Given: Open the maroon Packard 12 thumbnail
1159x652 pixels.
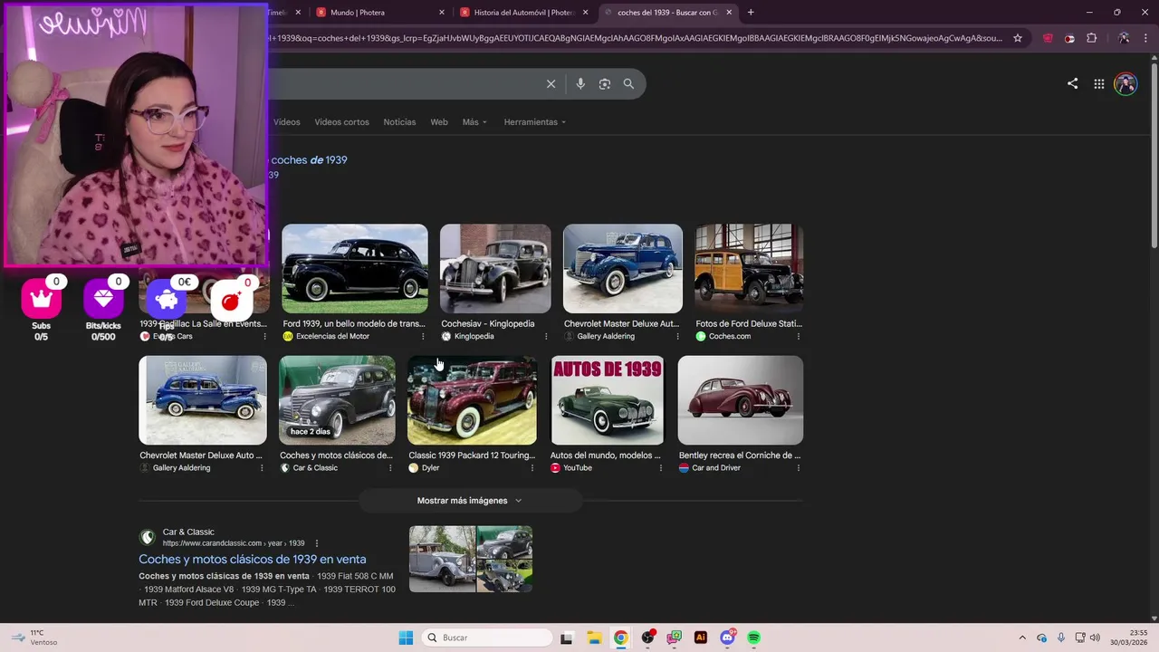Looking at the screenshot, I should (x=472, y=400).
